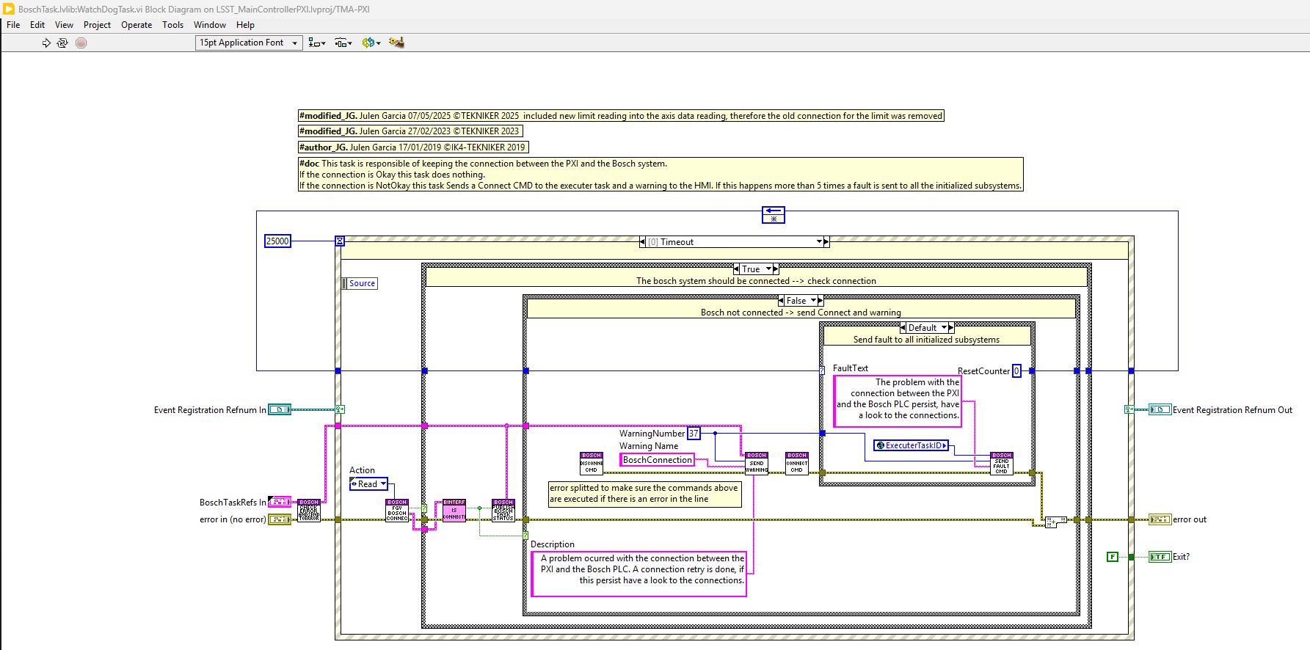Image resolution: width=1310 pixels, height=650 pixels.
Task: Click the ResetCounter 0 constant
Action: 1016,371
